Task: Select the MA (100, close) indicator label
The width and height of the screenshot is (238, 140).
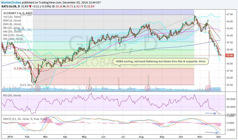Action: [13, 35]
